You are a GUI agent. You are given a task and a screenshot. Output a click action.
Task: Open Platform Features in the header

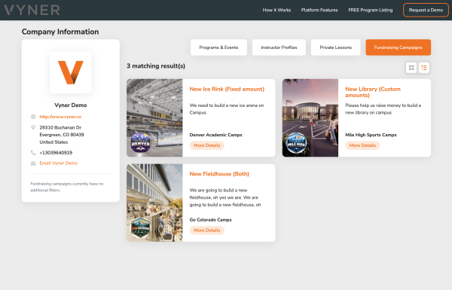[319, 10]
